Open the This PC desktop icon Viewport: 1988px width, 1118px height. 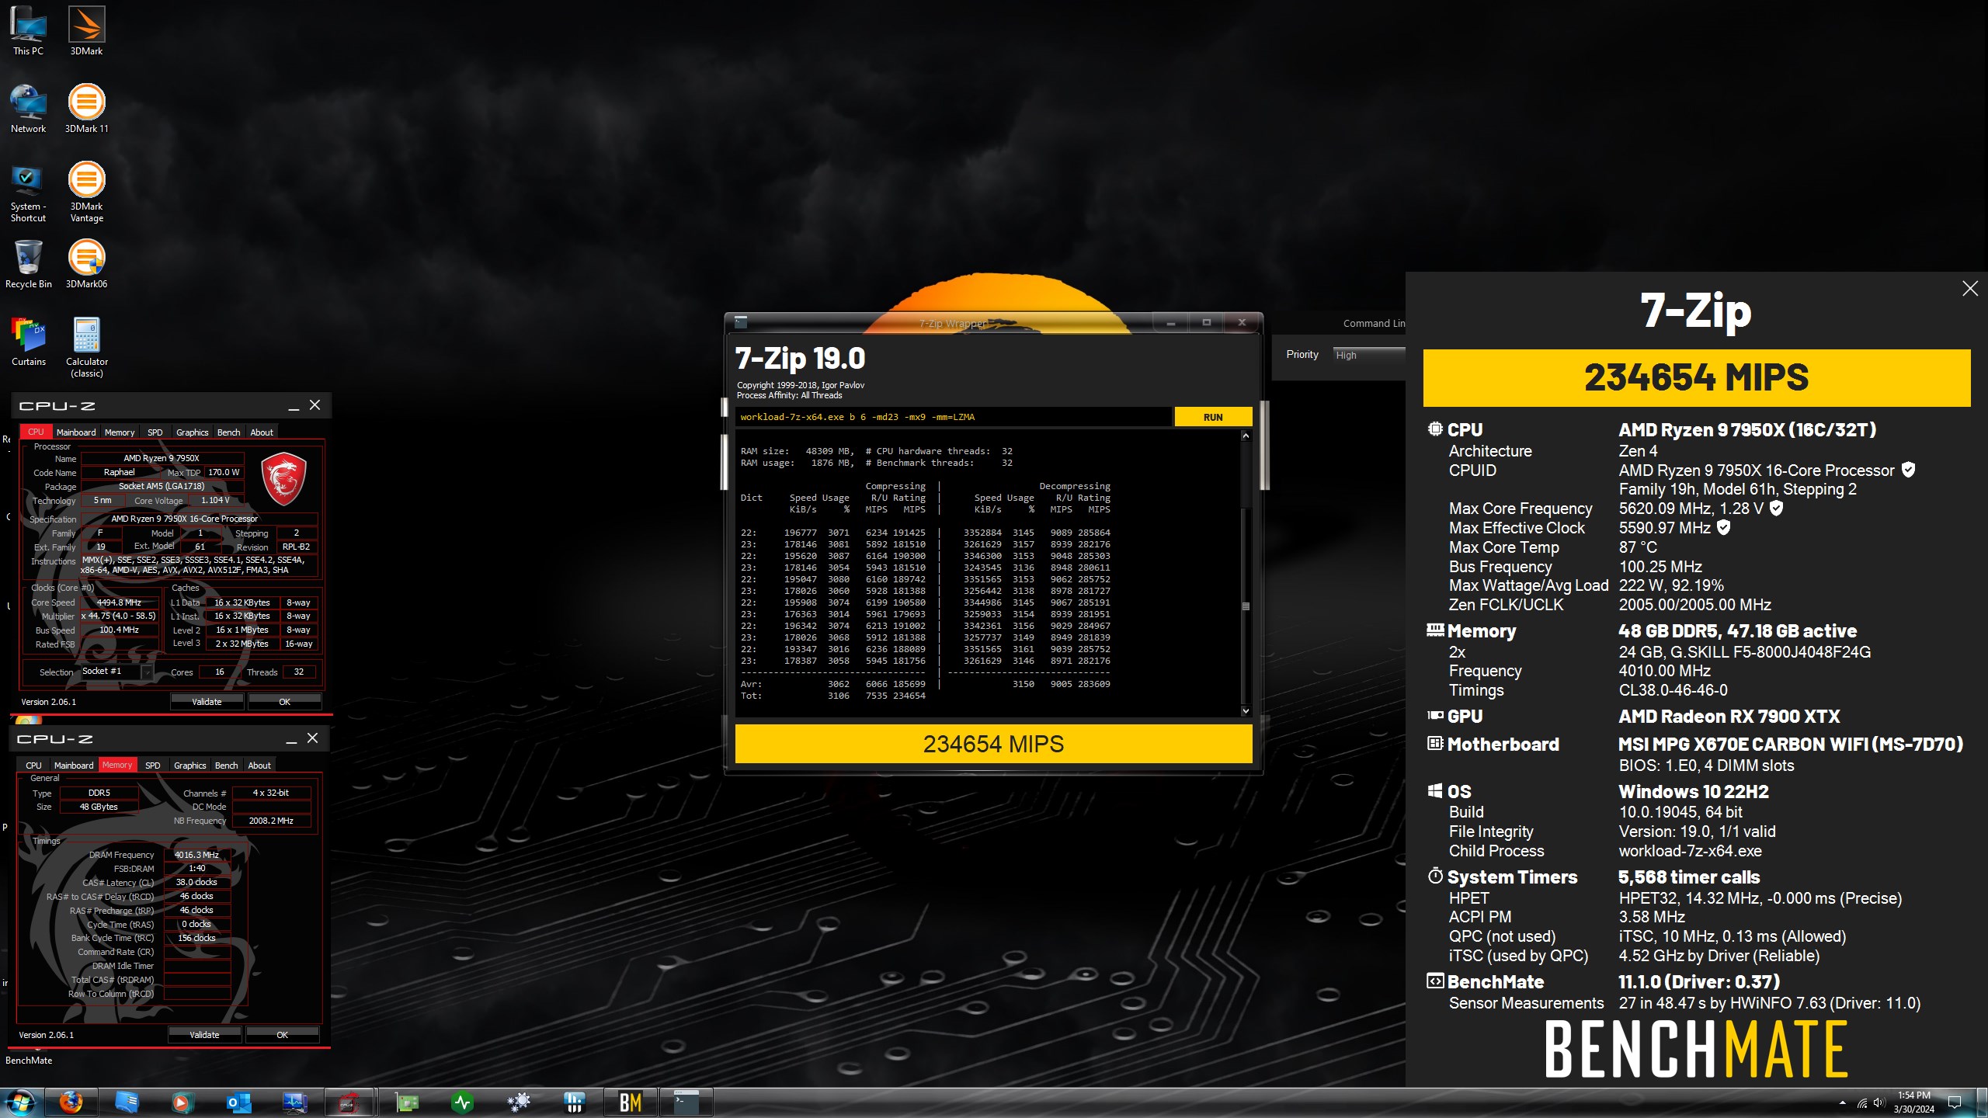click(28, 31)
